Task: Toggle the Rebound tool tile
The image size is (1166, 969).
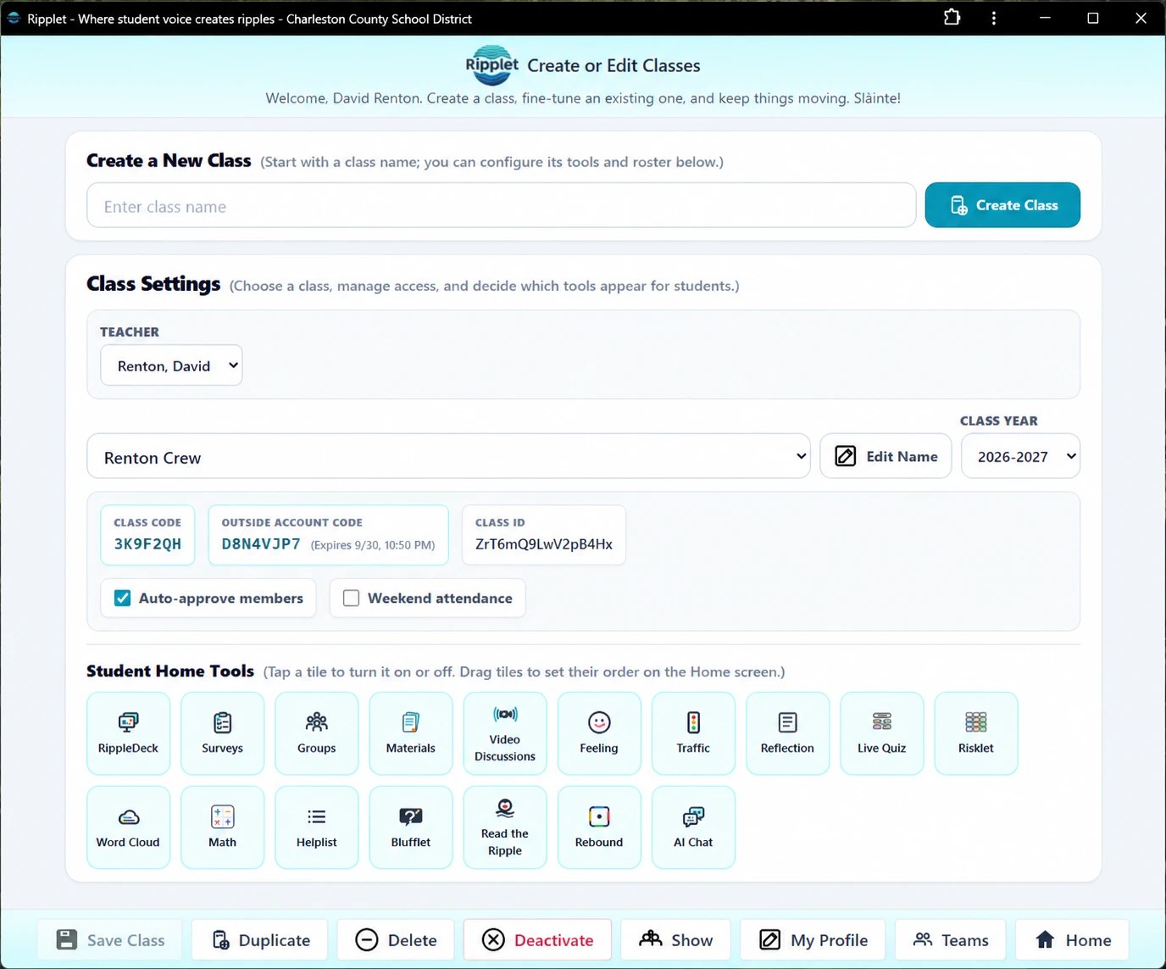Action: coord(599,827)
